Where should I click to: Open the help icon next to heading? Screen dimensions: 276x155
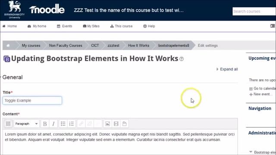[182, 59]
